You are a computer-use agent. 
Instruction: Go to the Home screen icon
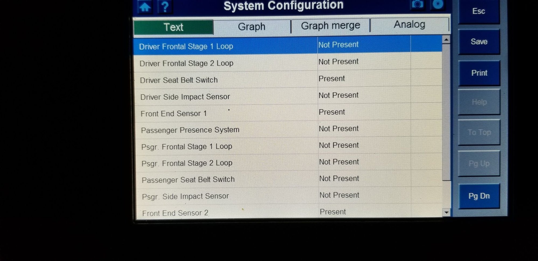pos(145,7)
